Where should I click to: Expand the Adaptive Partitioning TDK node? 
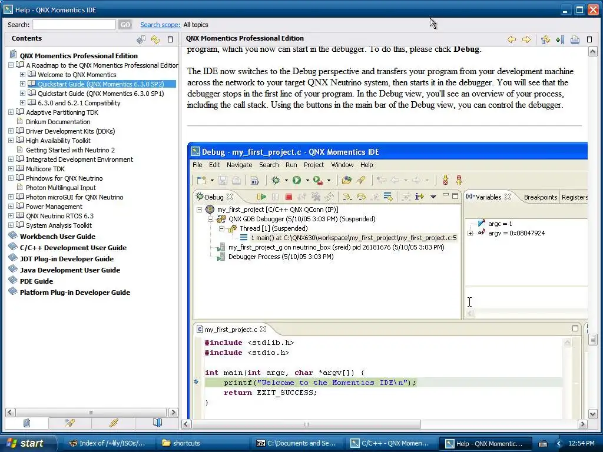point(11,112)
